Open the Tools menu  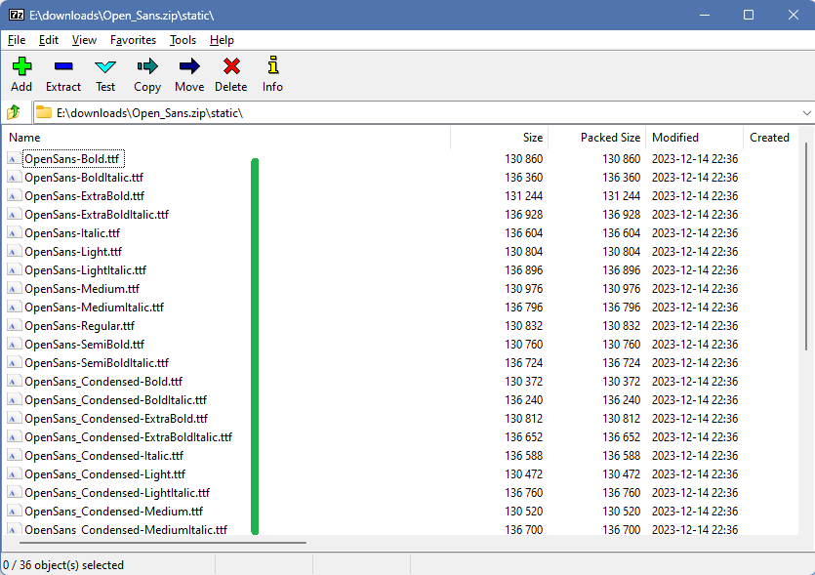183,40
